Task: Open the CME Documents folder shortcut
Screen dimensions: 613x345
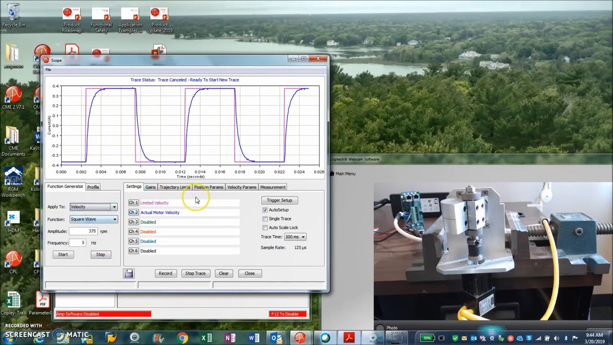Action: (x=13, y=142)
